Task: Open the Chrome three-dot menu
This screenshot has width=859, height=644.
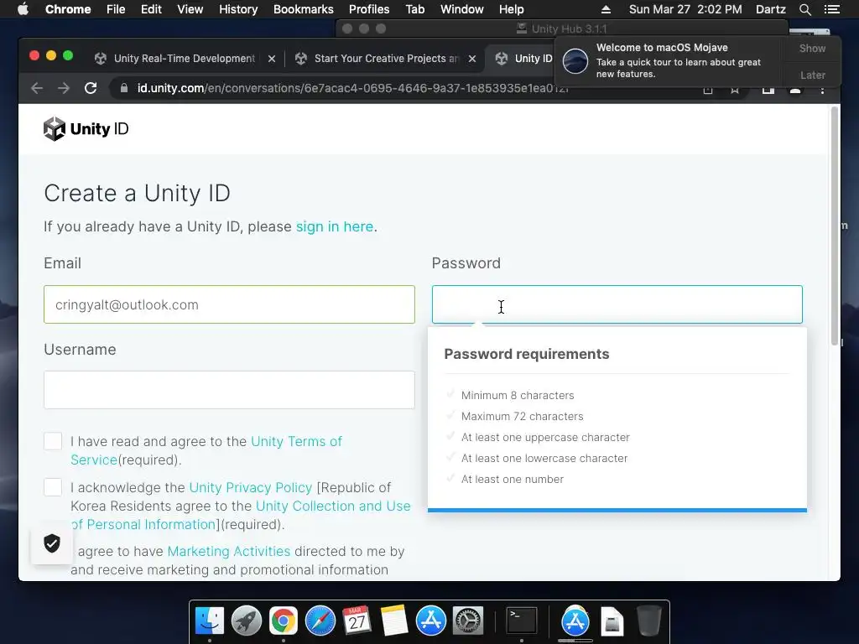Action: [822, 89]
